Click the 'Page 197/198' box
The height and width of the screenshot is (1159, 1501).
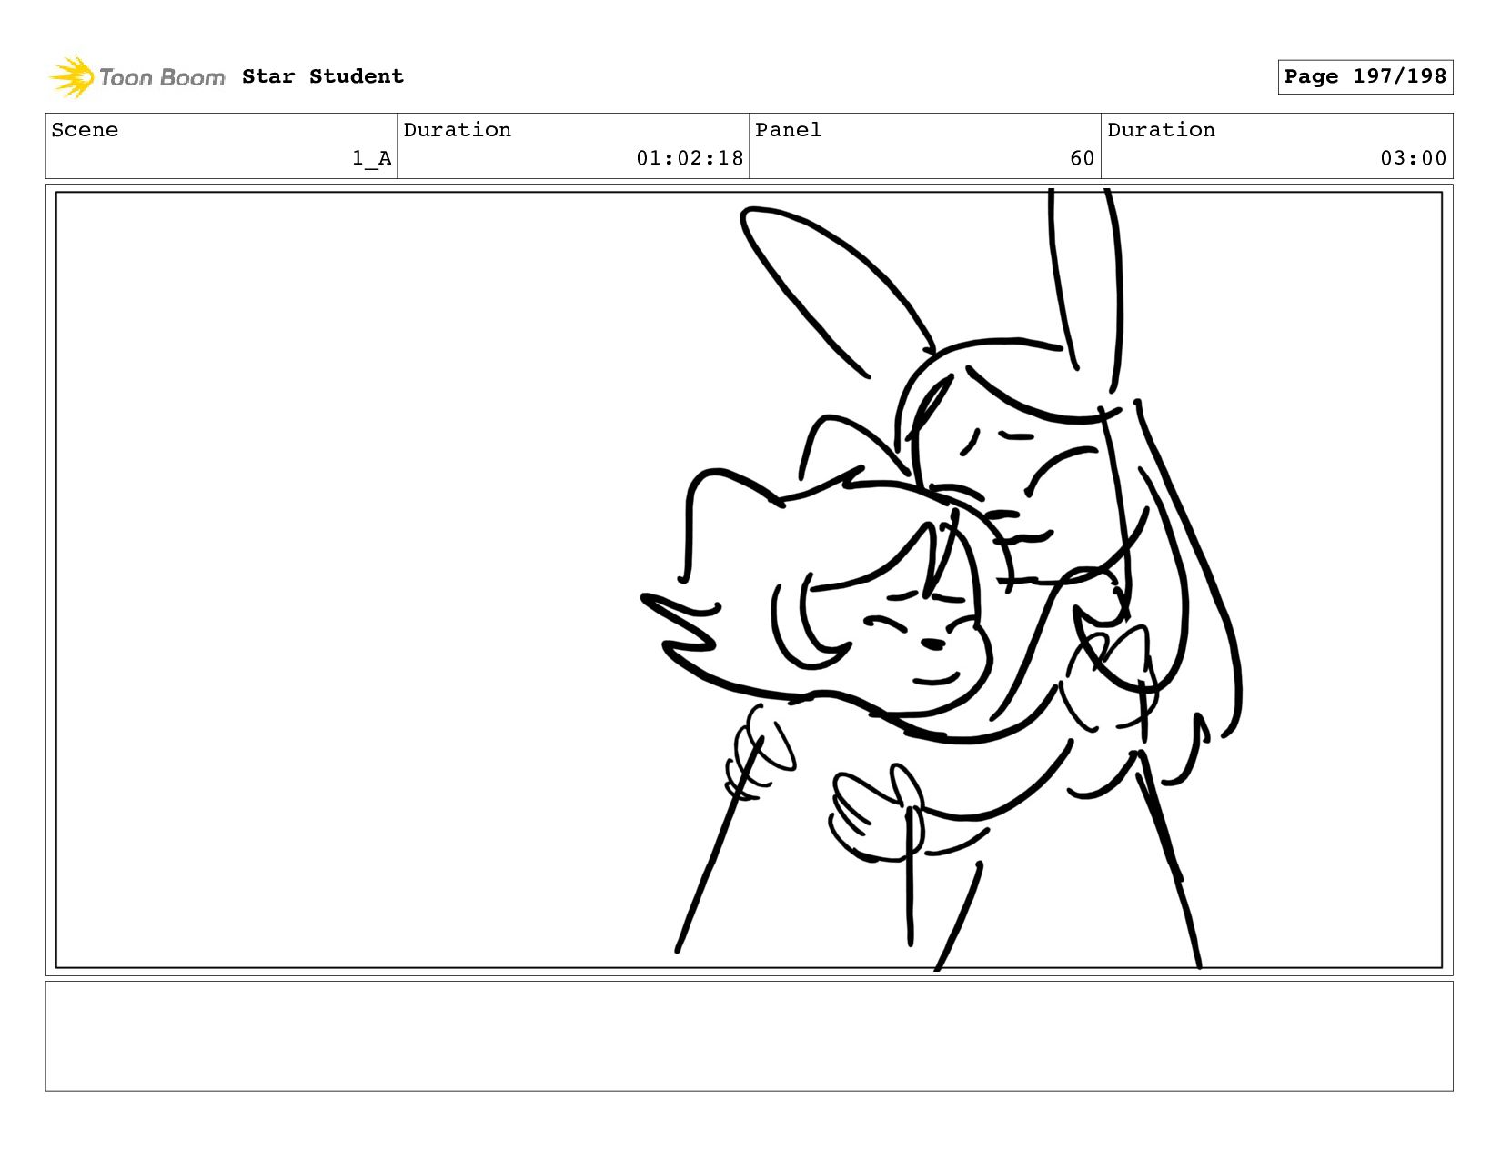click(1365, 76)
